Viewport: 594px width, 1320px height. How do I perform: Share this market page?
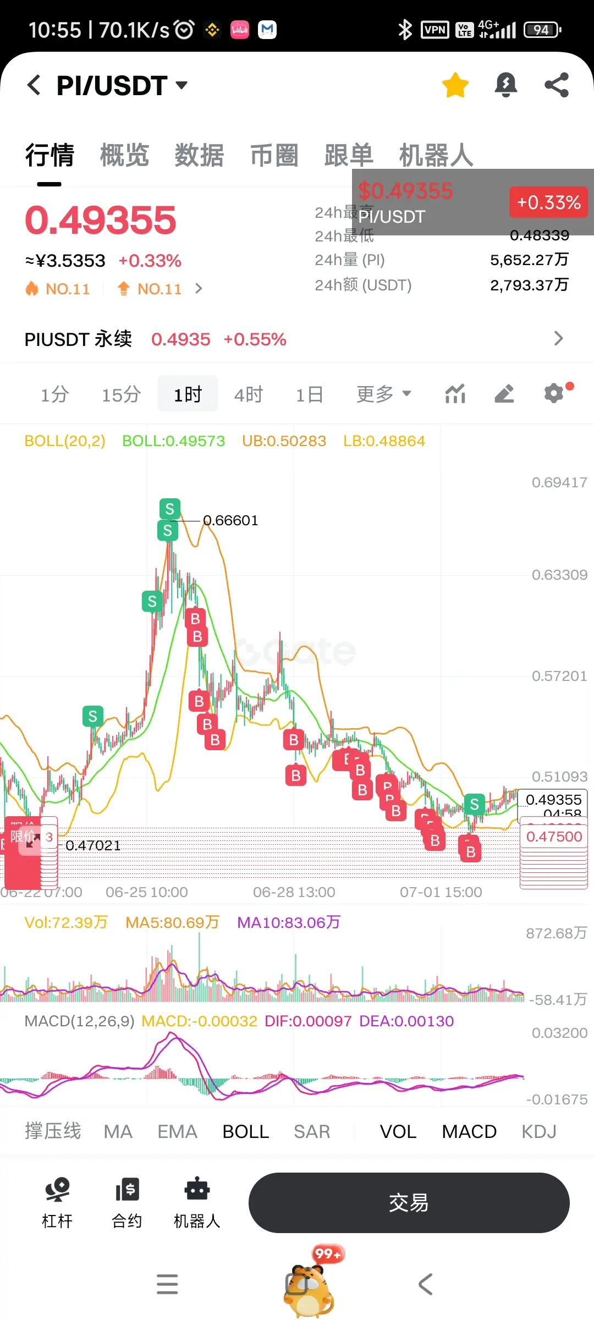(557, 85)
